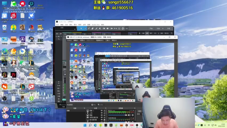
Task: Expand the 乐曲 dropdown arrow in Studio One
Action: [163, 28]
